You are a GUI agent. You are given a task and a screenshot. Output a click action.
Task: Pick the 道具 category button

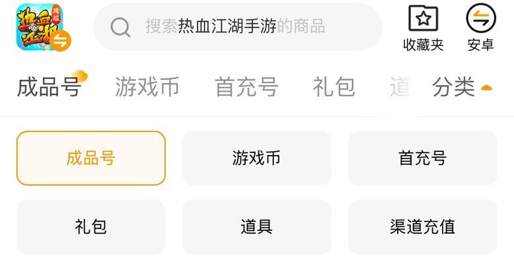(x=257, y=226)
